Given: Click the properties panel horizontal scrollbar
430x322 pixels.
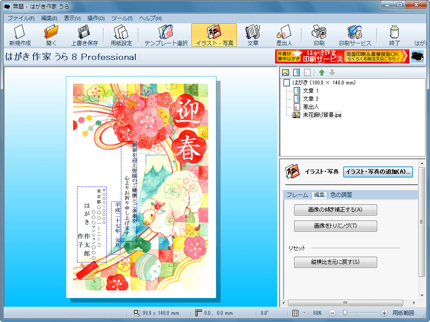Looking at the screenshot, I should (x=345, y=303).
